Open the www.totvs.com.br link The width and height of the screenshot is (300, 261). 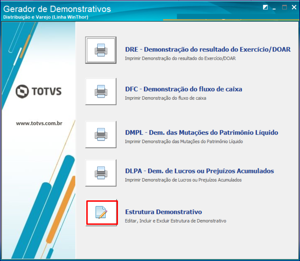point(39,123)
